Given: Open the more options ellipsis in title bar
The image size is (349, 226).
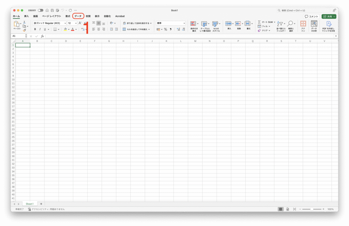Looking at the screenshot, I should (x=76, y=10).
